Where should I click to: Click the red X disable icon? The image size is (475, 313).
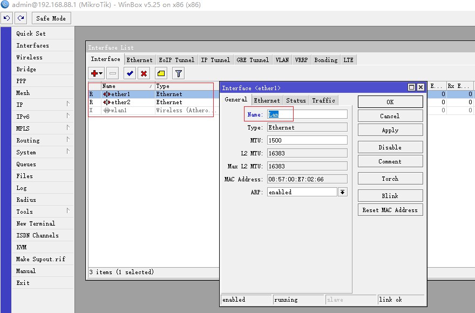144,73
